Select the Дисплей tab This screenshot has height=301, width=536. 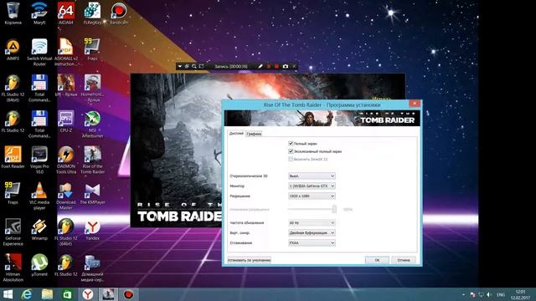(x=236, y=133)
